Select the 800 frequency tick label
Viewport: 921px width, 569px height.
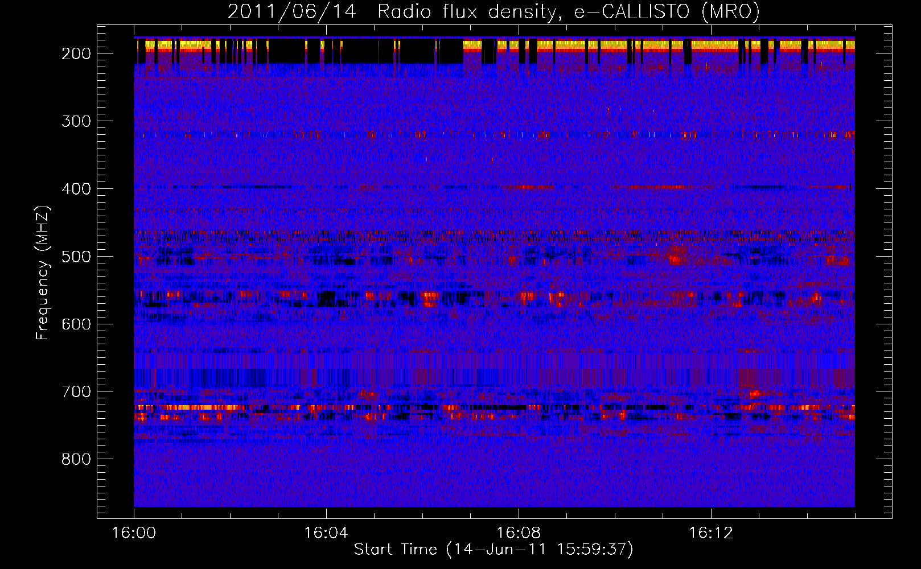pos(76,459)
